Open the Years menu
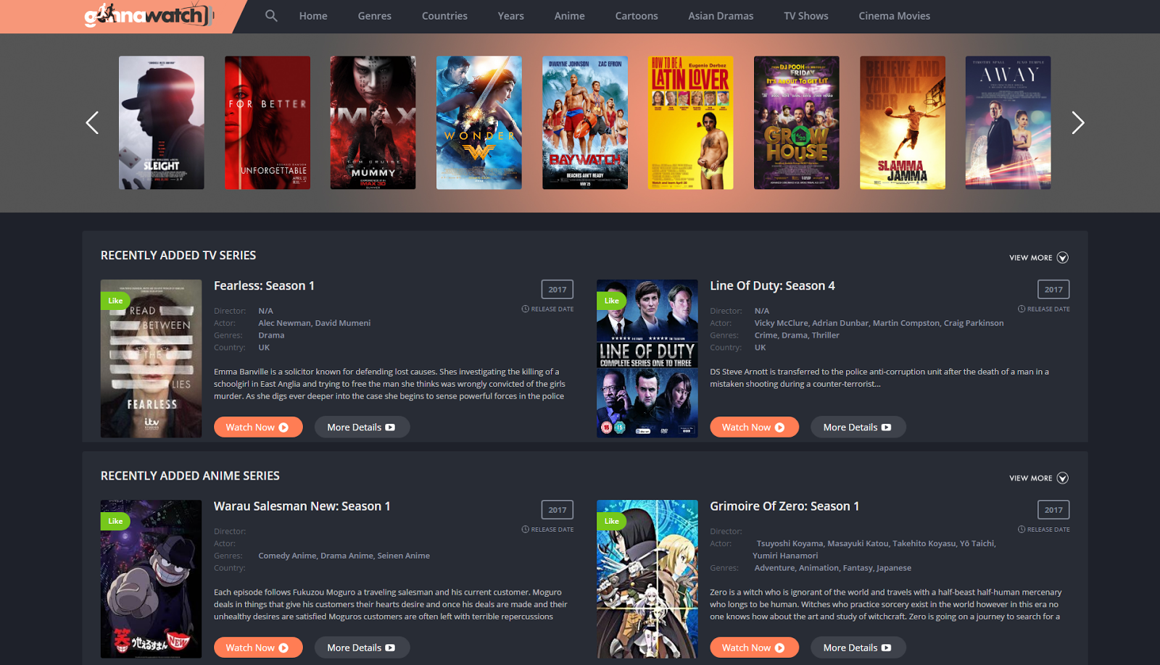Image resolution: width=1160 pixels, height=665 pixels. click(510, 16)
